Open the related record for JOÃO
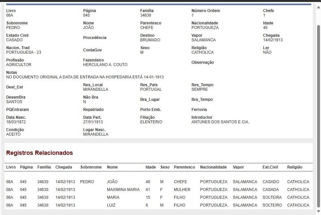This screenshot has height=215, width=321. pyautogui.click(x=112, y=182)
